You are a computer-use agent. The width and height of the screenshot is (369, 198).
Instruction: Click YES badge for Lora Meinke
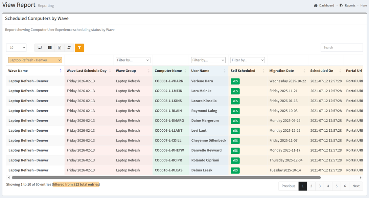tap(235, 91)
